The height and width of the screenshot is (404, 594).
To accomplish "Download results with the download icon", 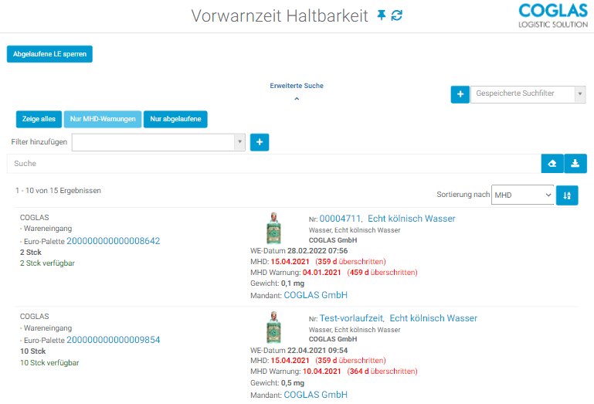I will 575,163.
